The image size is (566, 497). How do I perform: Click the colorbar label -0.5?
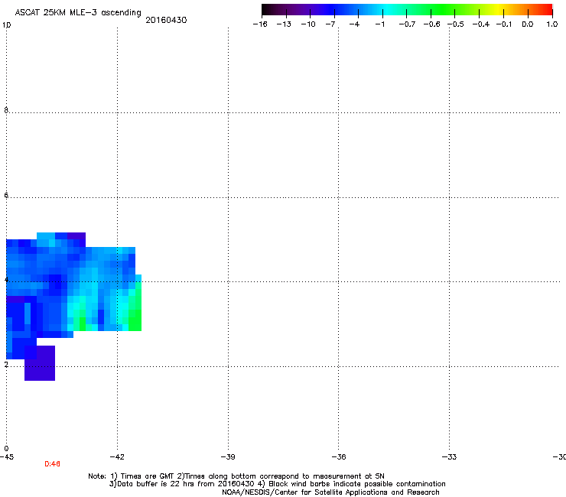(456, 24)
